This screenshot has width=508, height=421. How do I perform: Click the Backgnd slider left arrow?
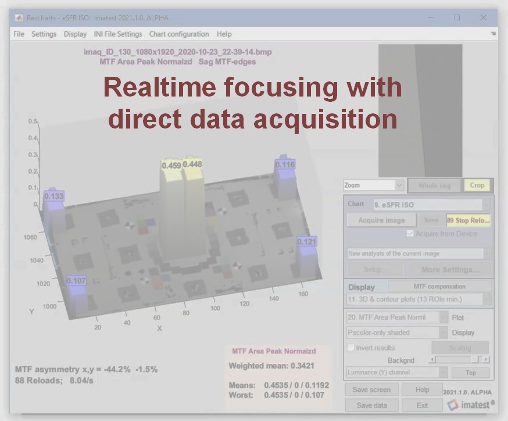pyautogui.click(x=432, y=359)
